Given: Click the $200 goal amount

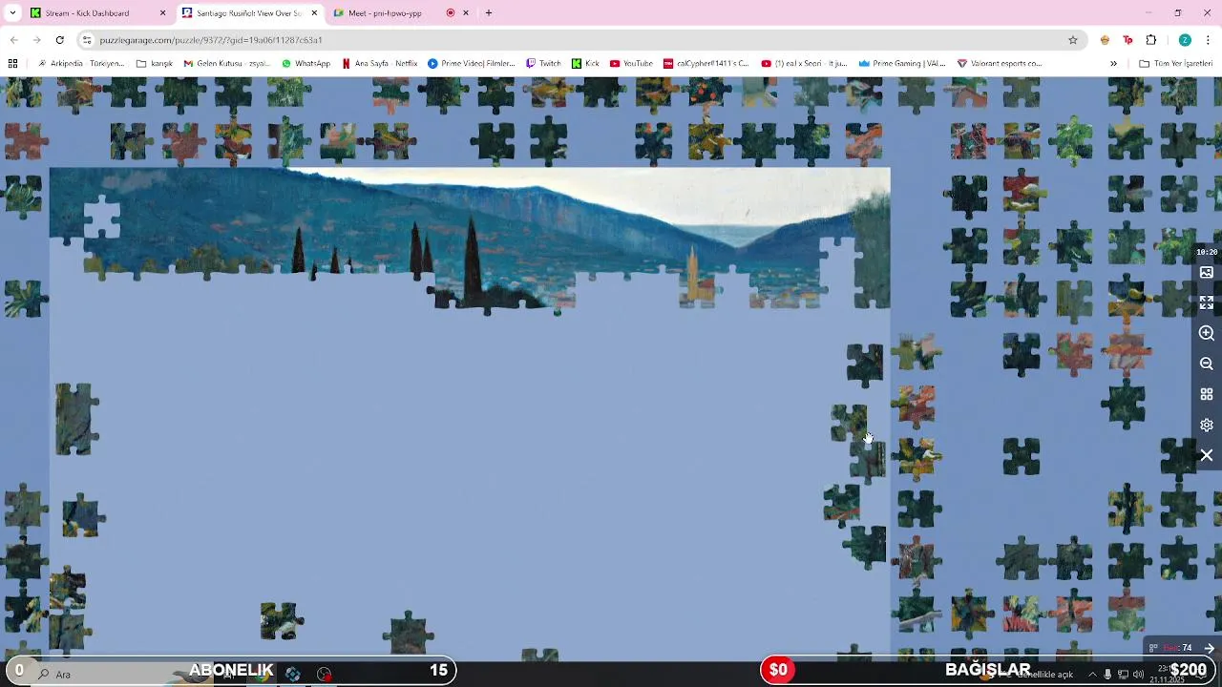Looking at the screenshot, I should pos(1189,670).
